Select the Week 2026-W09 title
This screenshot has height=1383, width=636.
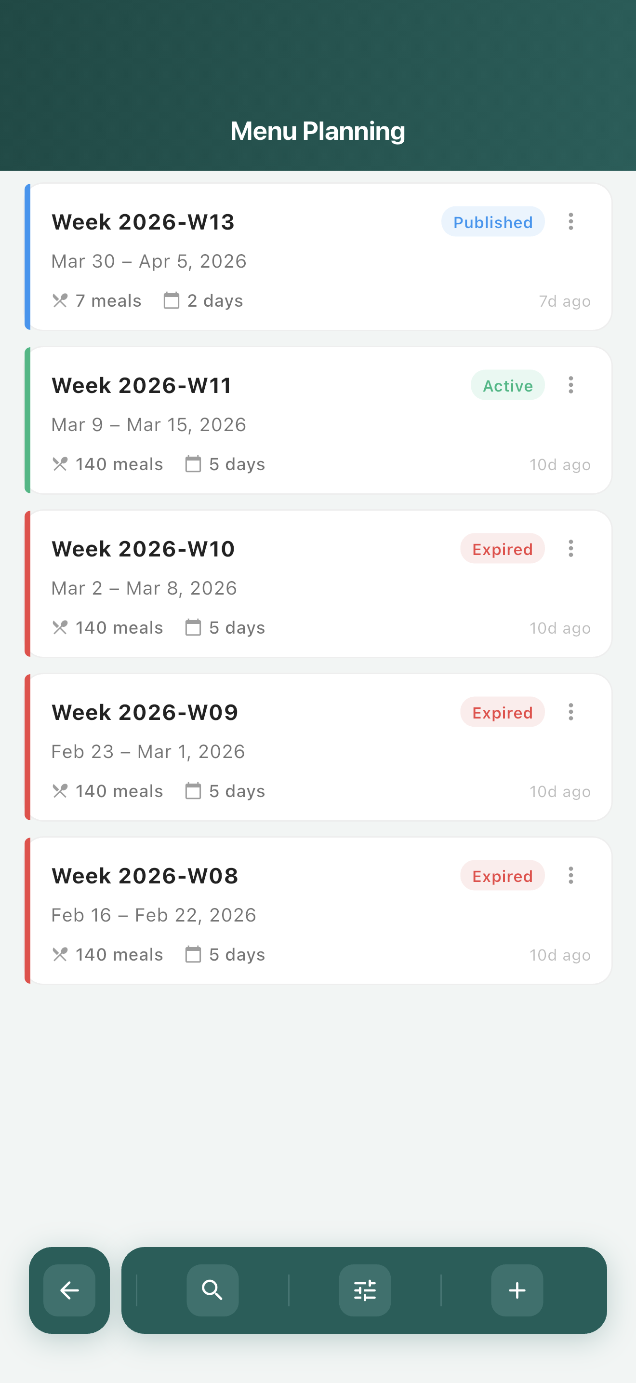[x=145, y=712]
